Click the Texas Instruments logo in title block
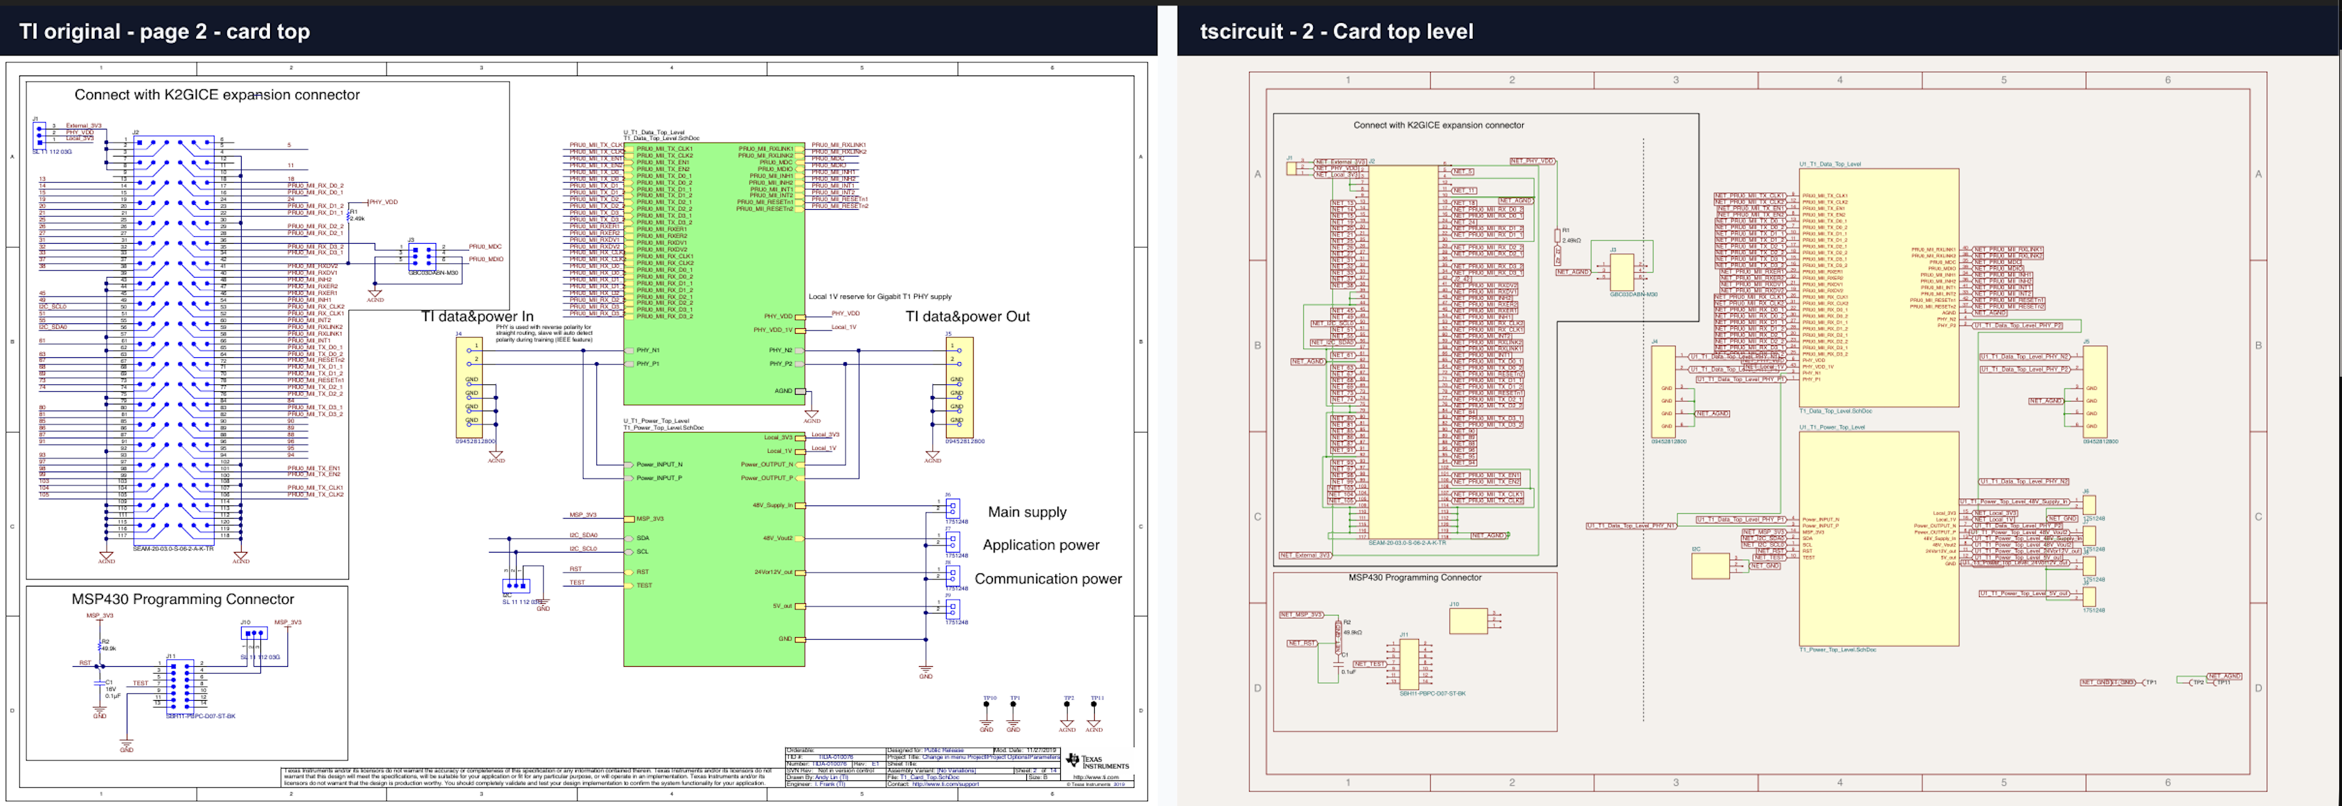 pyautogui.click(x=1098, y=762)
